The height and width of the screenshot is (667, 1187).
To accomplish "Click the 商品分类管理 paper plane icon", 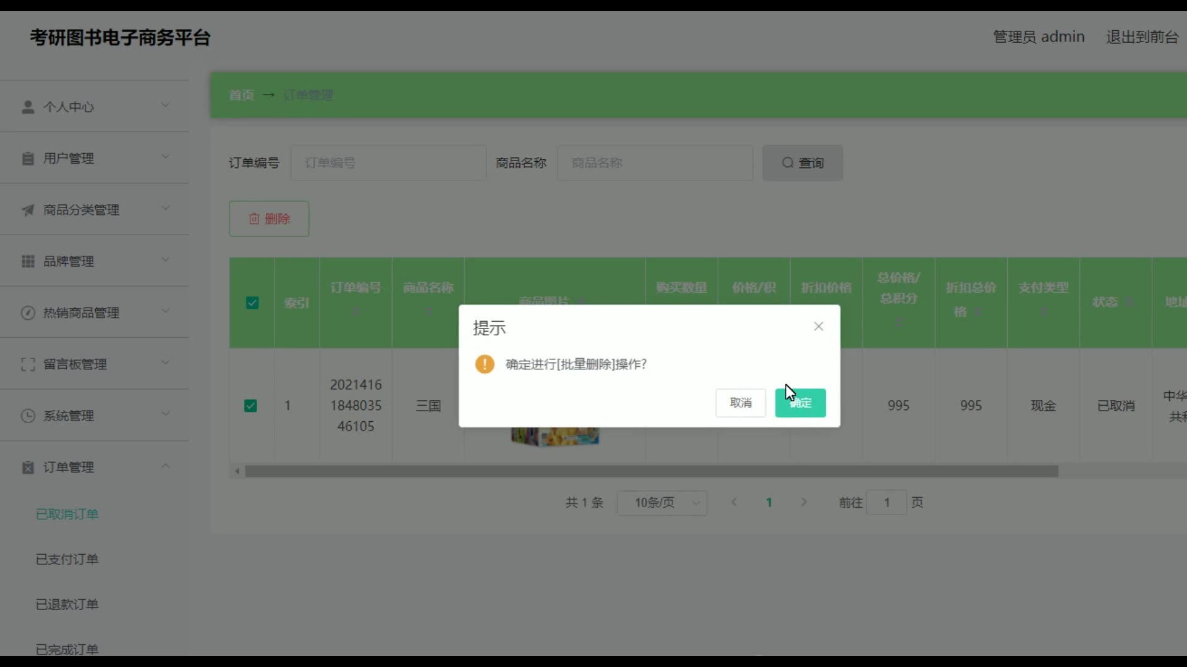I will (28, 210).
